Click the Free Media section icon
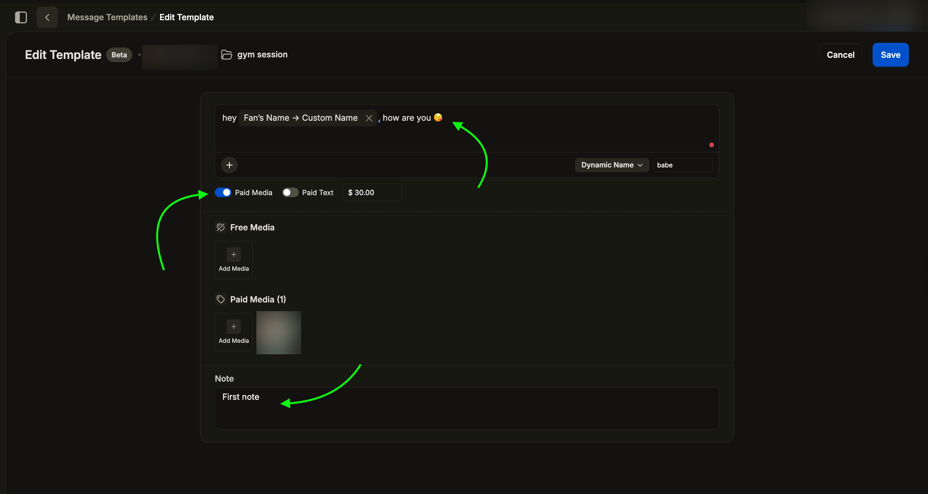Image resolution: width=928 pixels, height=494 pixels. pos(221,227)
